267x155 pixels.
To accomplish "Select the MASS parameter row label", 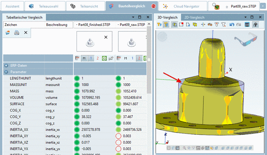I will coord(15,91).
